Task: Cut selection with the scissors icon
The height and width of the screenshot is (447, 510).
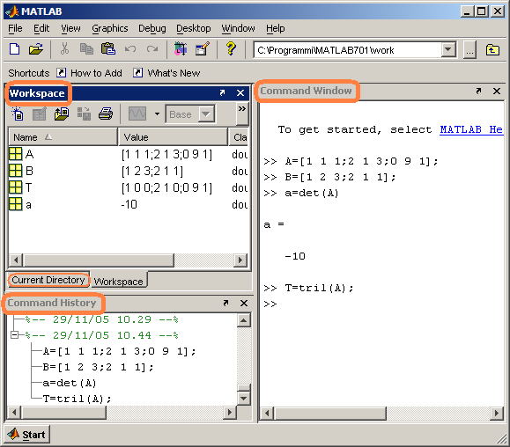Action: [x=64, y=49]
